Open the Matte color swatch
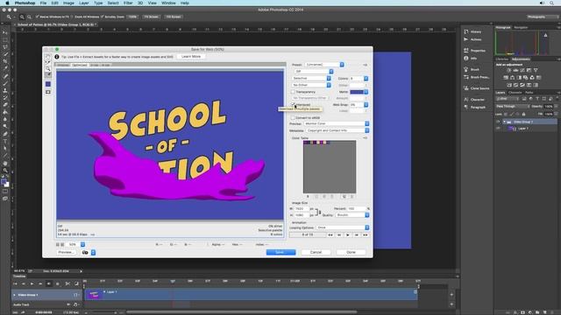Screen dimensions: 561x315 357,92
